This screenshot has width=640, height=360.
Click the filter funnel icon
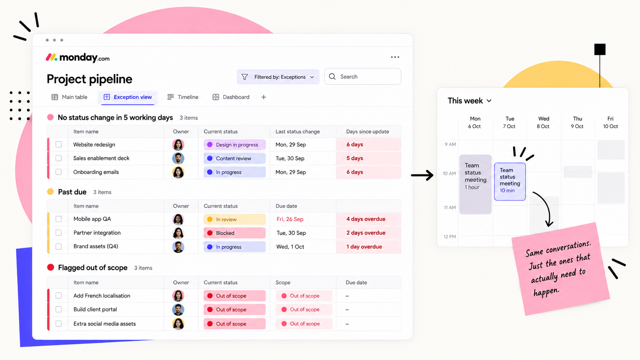click(x=245, y=77)
